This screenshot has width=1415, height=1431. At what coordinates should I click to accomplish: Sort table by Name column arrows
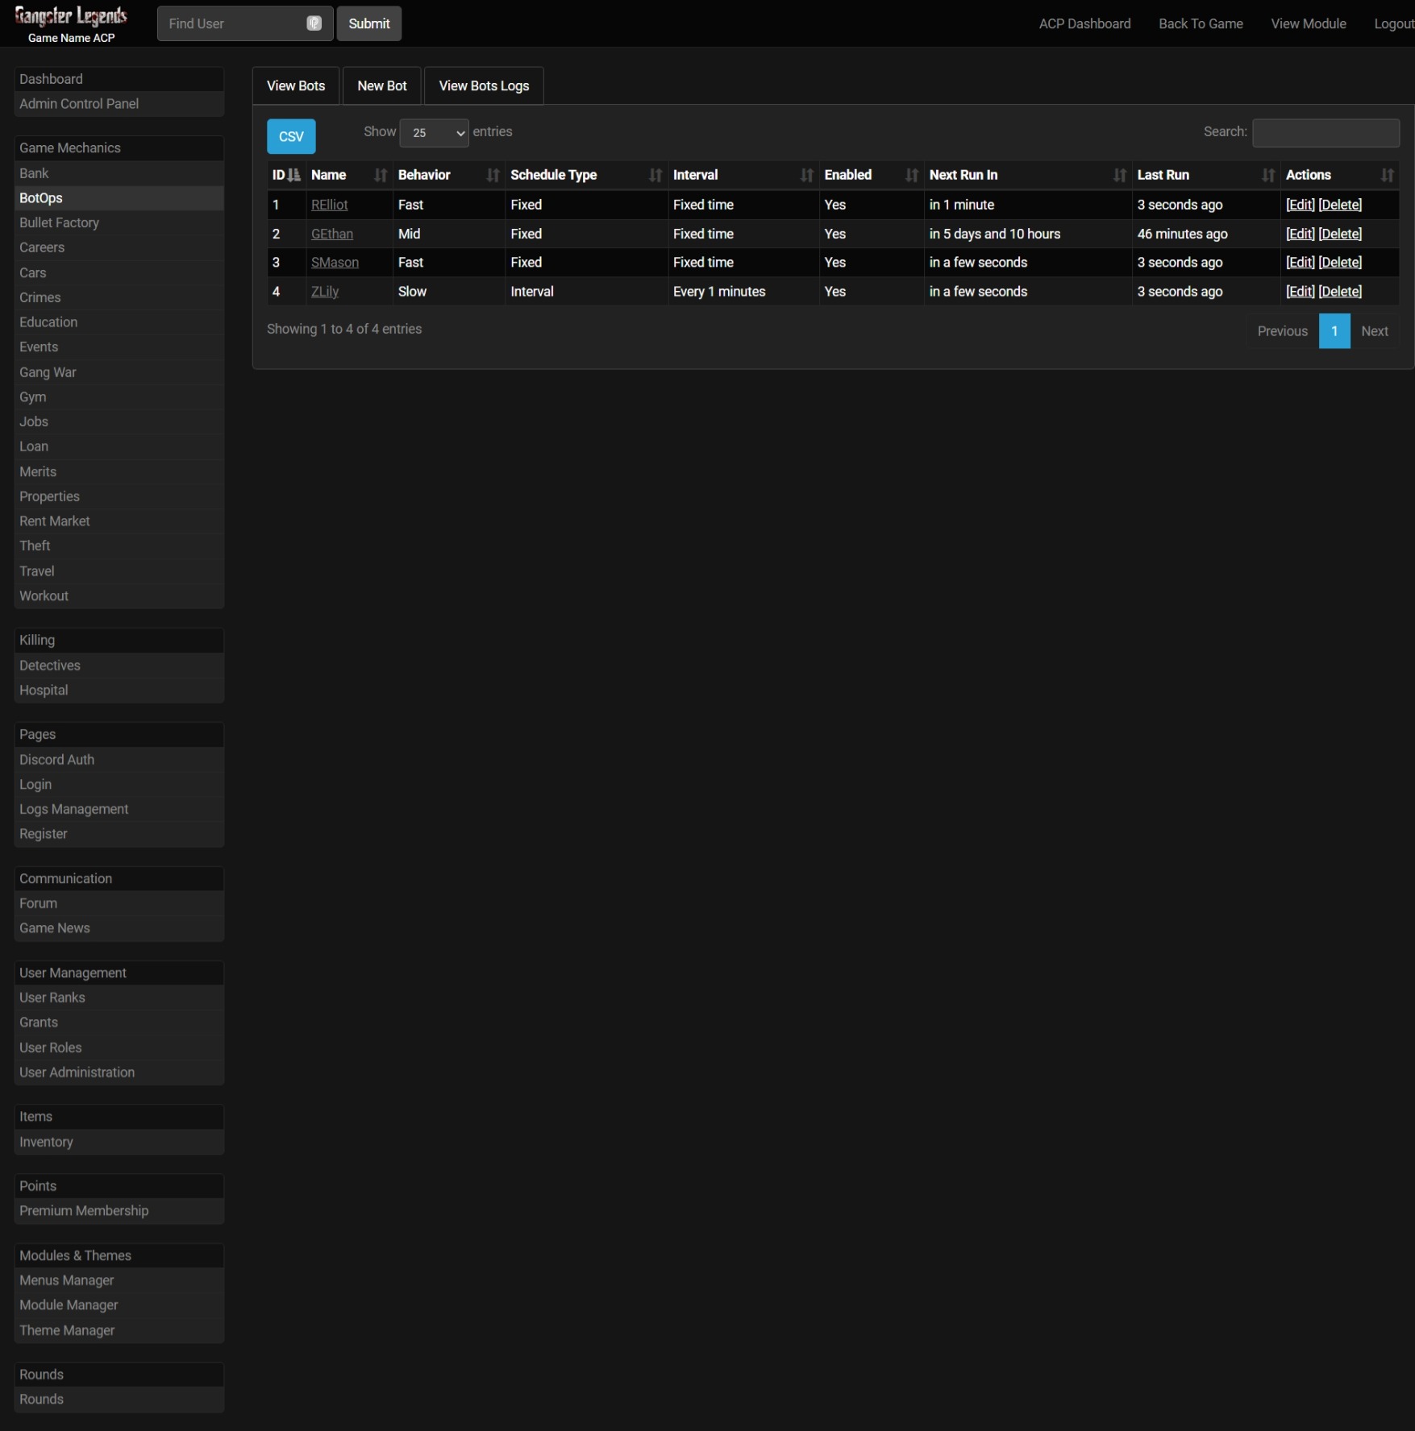[381, 175]
